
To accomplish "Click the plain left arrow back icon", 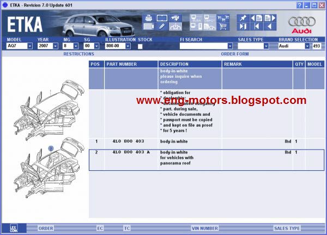I will coord(270,27).
